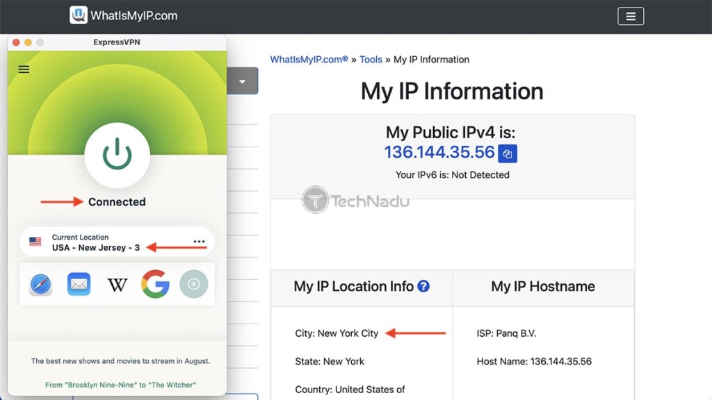Click "Your IPv6 is: Not Detected" text
This screenshot has height=400, width=712.
pyautogui.click(x=452, y=175)
